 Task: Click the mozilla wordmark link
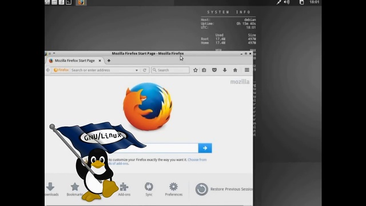point(240,82)
